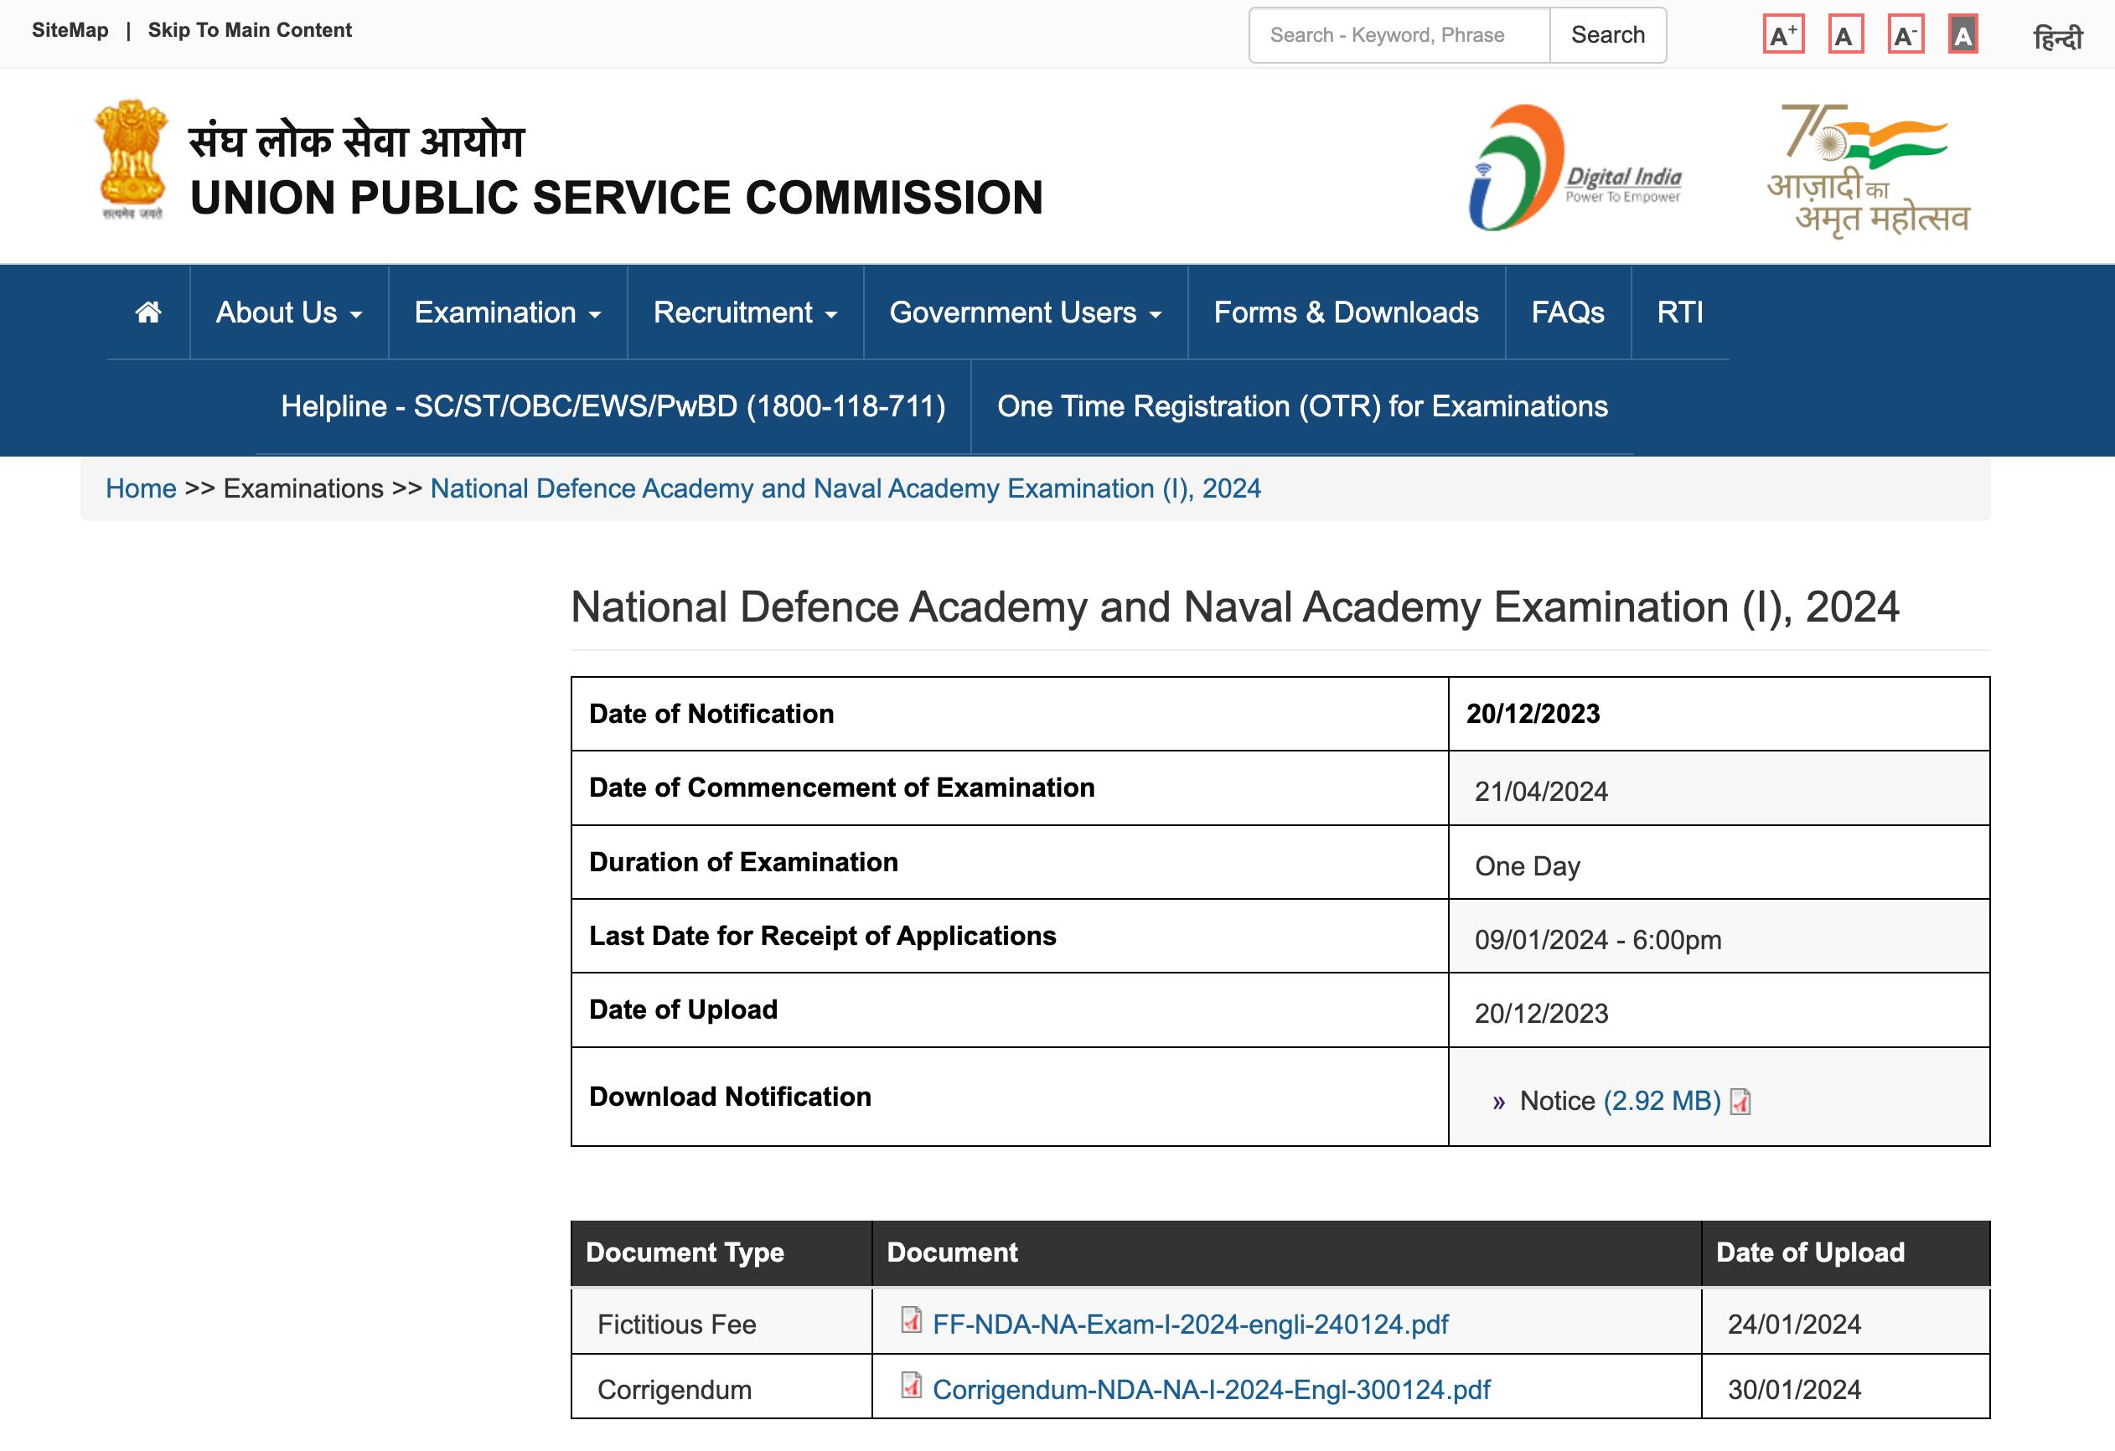Reset to normal font size A icon
This screenshot has width=2115, height=1451.
pos(1844,35)
